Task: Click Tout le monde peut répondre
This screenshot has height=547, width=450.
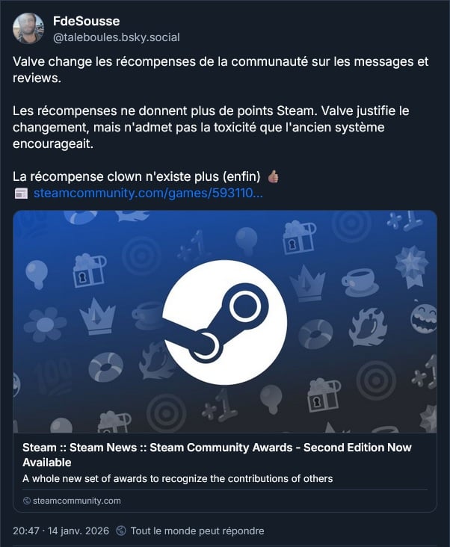Action: coord(197,531)
